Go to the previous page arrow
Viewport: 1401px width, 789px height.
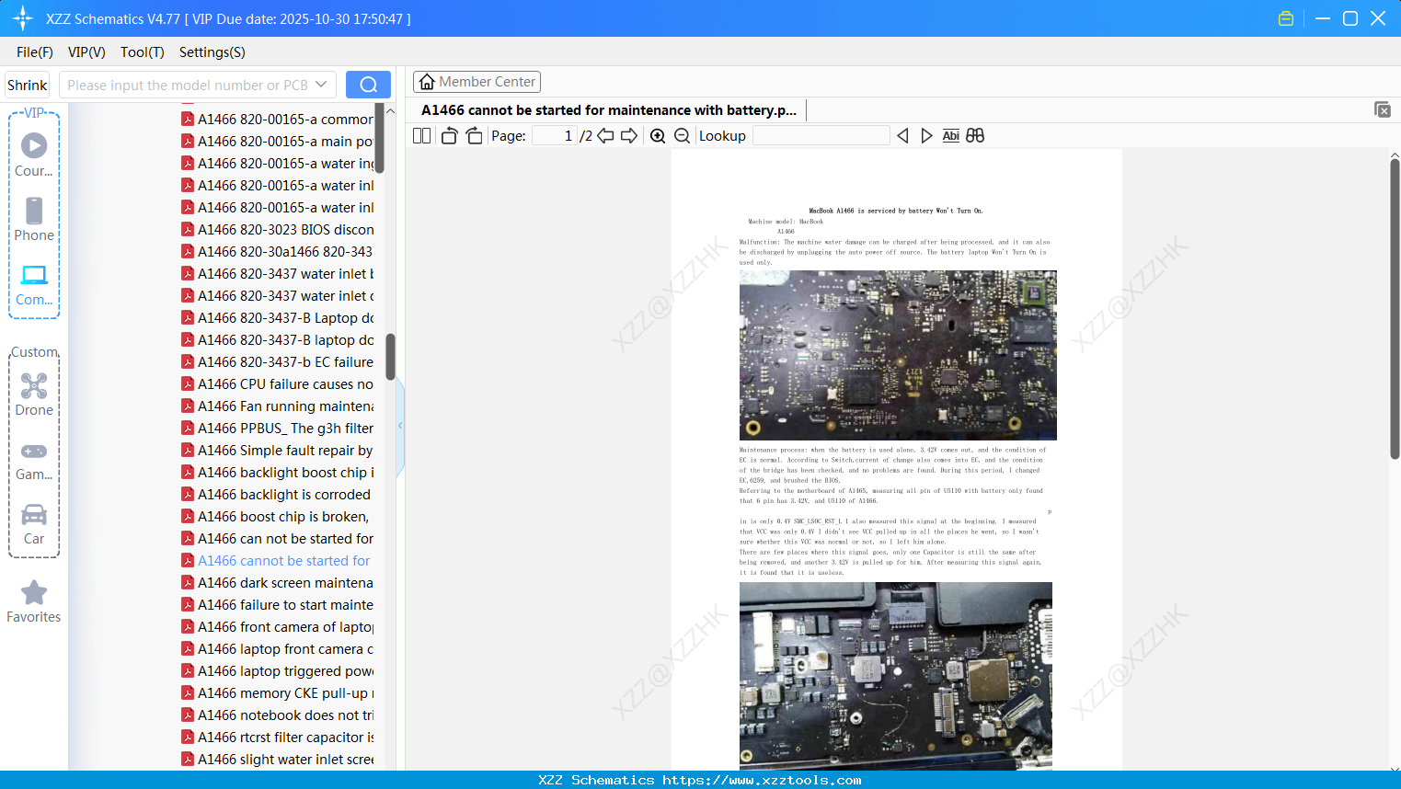click(x=605, y=136)
